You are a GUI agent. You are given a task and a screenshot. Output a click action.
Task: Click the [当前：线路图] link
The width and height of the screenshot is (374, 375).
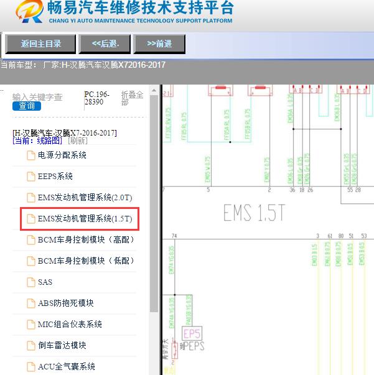[37, 141]
